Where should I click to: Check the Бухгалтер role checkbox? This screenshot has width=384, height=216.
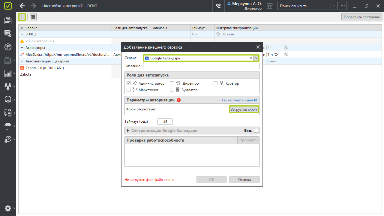[x=172, y=90]
